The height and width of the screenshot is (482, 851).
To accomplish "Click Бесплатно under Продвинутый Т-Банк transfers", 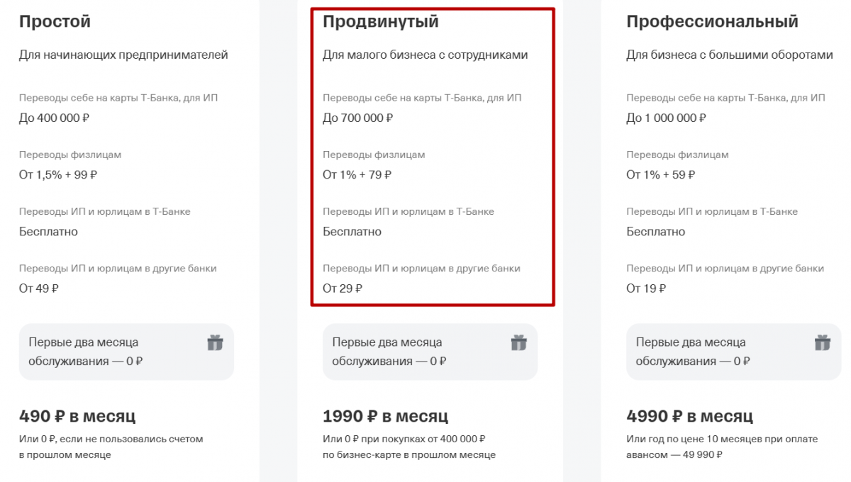I will (x=352, y=232).
